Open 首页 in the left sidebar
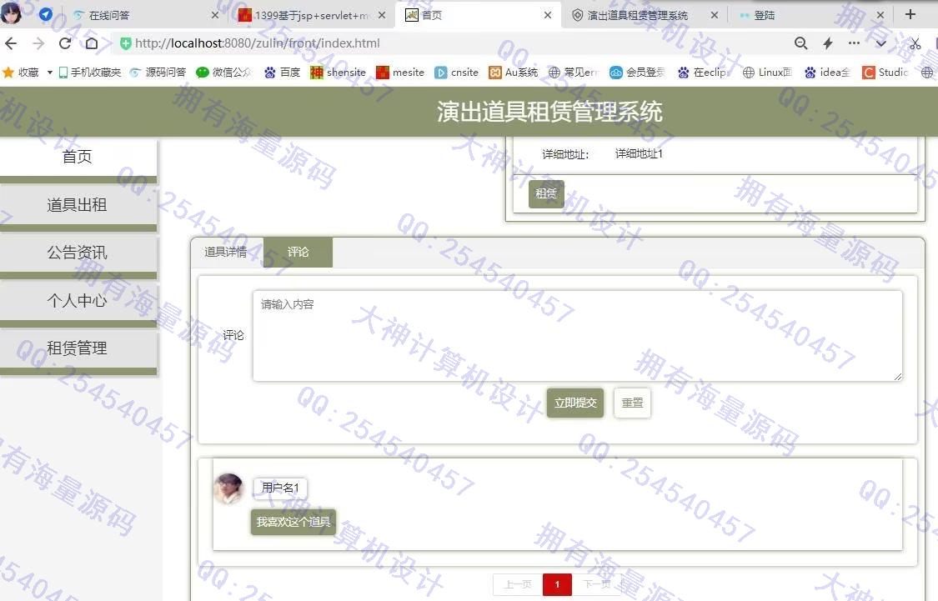Screen dimensions: 938x601 (78, 157)
